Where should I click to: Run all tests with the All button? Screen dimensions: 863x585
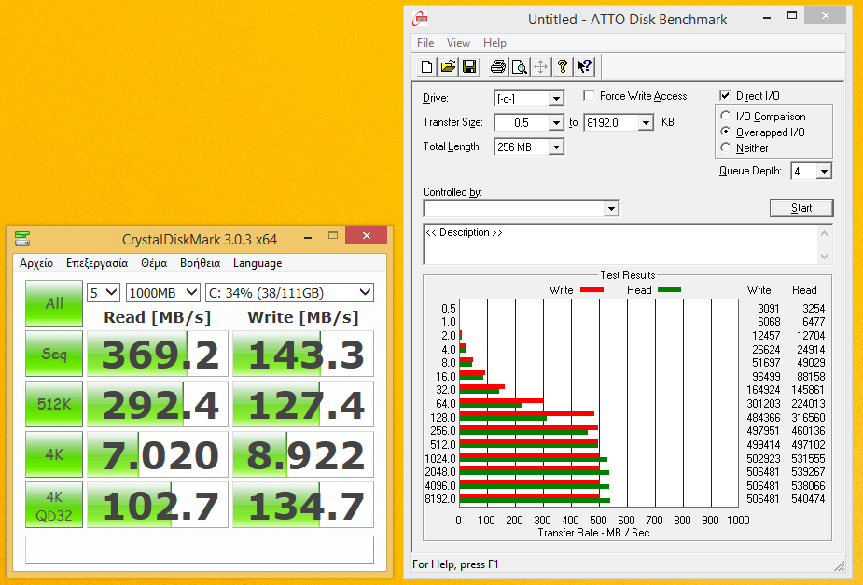pyautogui.click(x=54, y=303)
